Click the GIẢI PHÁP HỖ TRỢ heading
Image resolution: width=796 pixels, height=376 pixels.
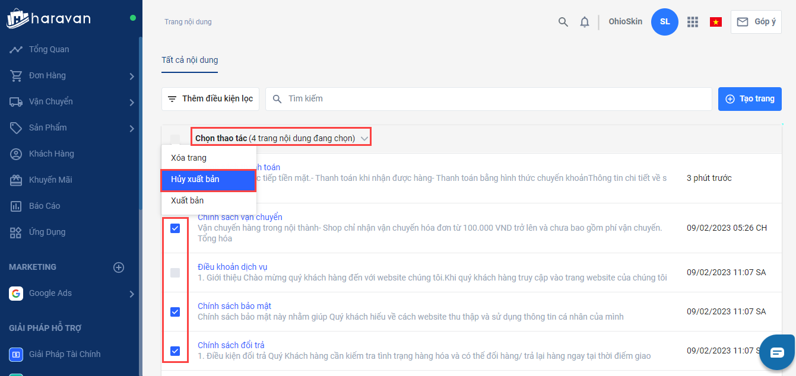(45, 328)
